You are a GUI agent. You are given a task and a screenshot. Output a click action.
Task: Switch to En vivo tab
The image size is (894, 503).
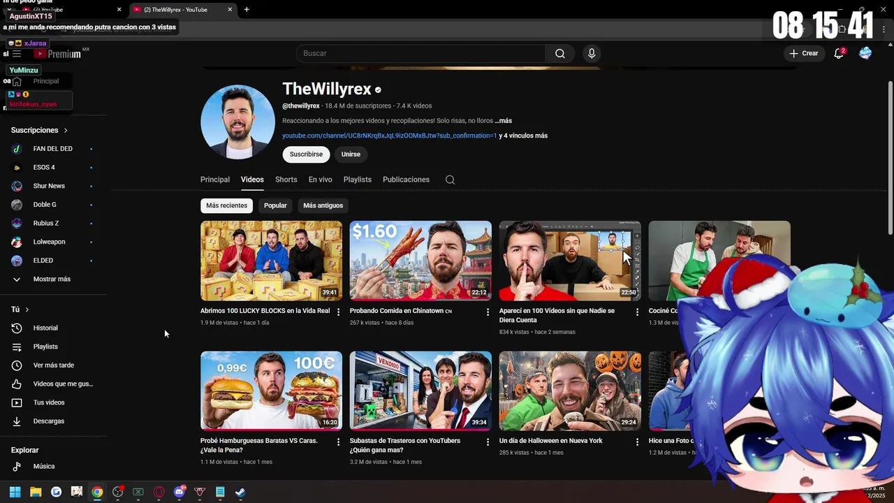click(x=321, y=180)
